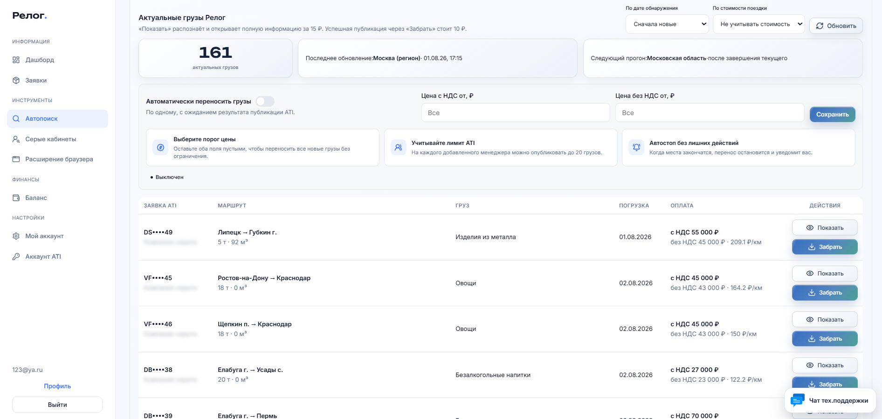The height and width of the screenshot is (419, 882).
Task: Click the 123@ya.ru account email
Action: (x=28, y=370)
